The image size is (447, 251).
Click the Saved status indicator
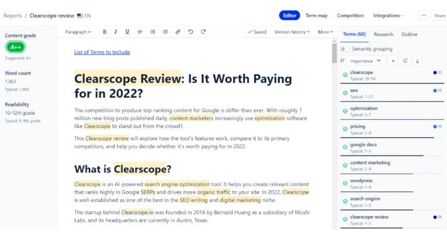click(257, 32)
